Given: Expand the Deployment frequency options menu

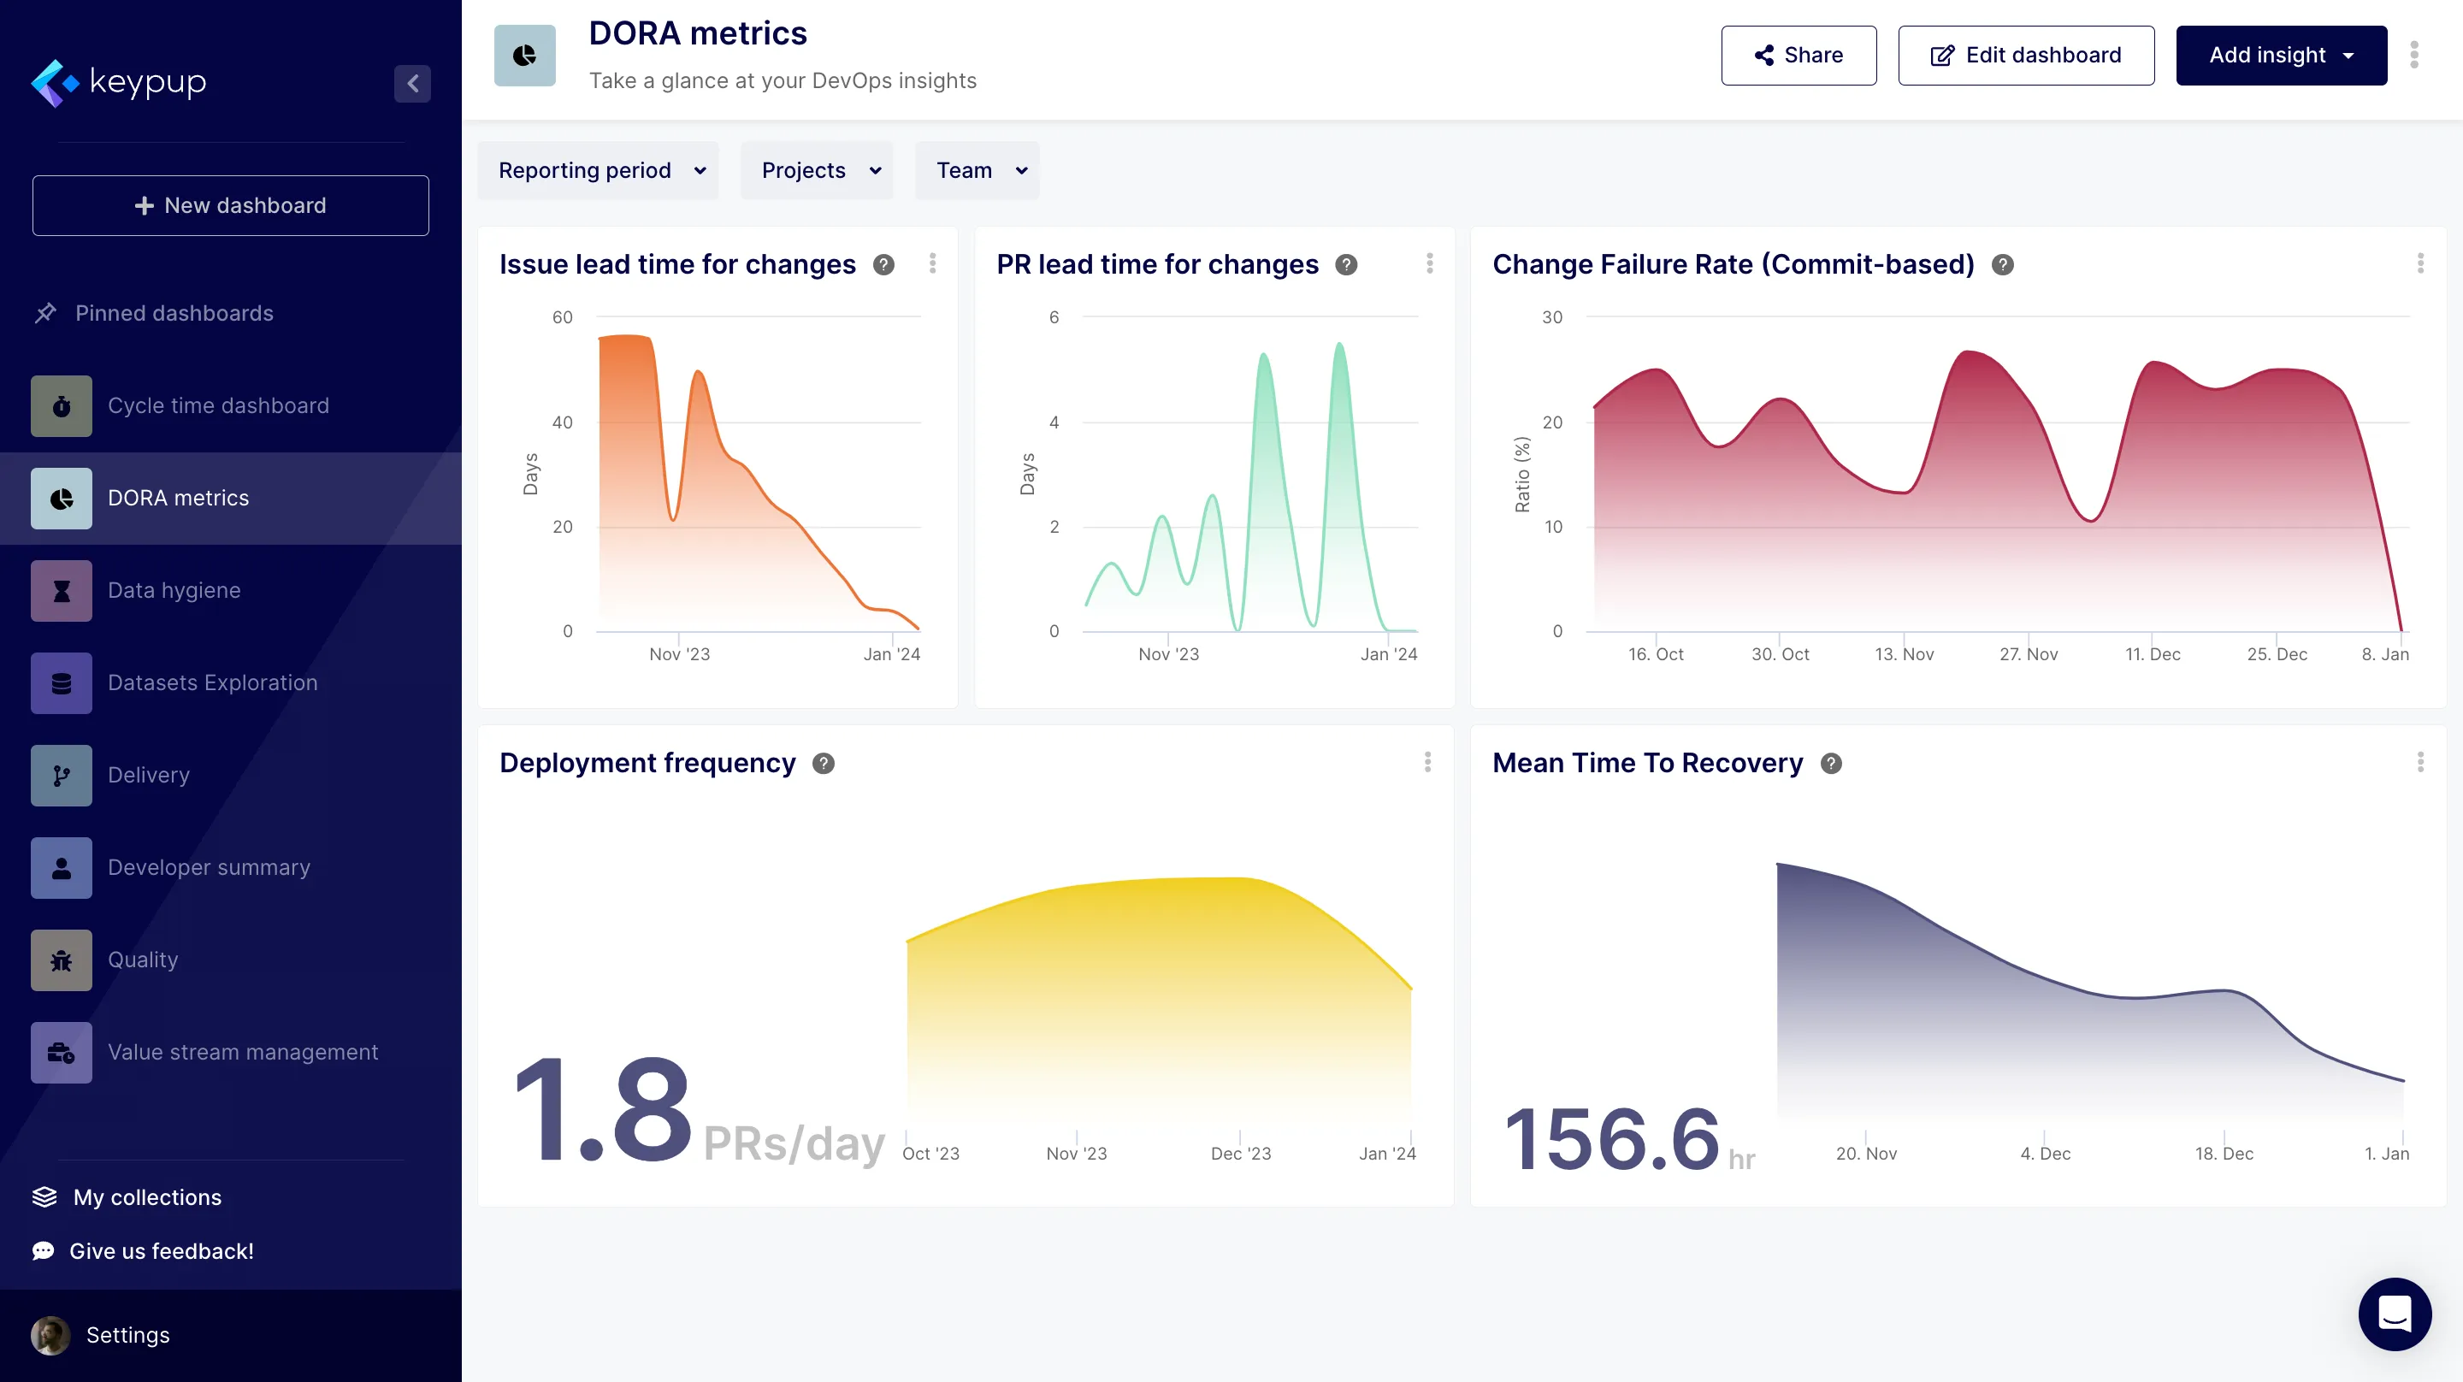Looking at the screenshot, I should [x=1427, y=762].
